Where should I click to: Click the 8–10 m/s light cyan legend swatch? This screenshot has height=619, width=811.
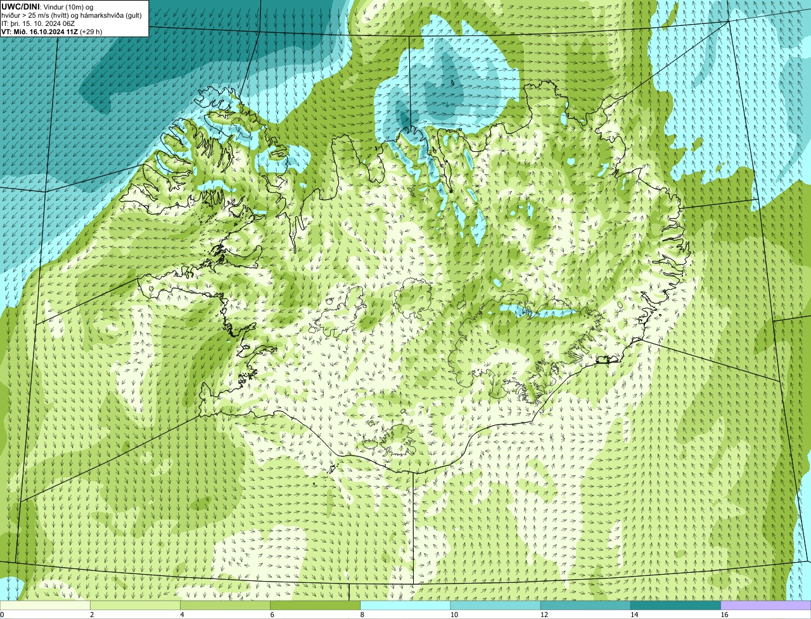[x=405, y=605]
